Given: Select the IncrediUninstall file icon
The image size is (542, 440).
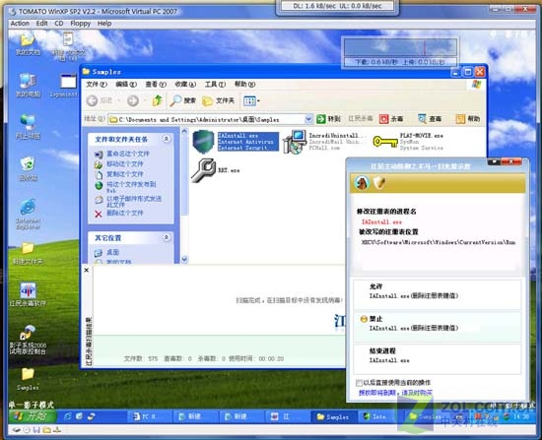Looking at the screenshot, I should pyautogui.click(x=295, y=142).
